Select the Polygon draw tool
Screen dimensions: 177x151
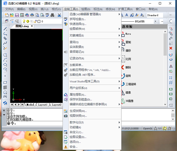pyautogui.click(x=5, y=92)
